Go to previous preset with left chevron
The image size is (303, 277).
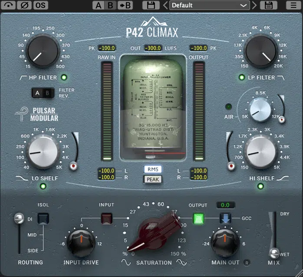coord(165,5)
